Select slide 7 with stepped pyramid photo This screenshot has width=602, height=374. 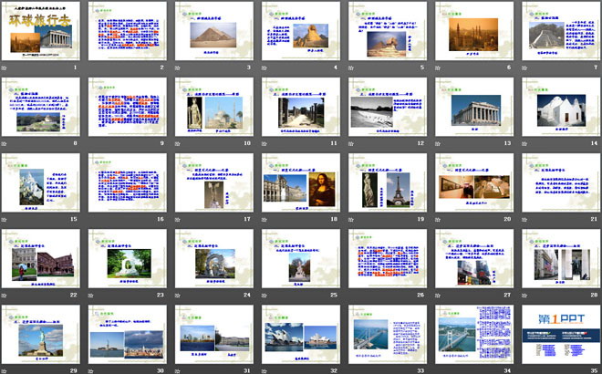tap(561, 31)
